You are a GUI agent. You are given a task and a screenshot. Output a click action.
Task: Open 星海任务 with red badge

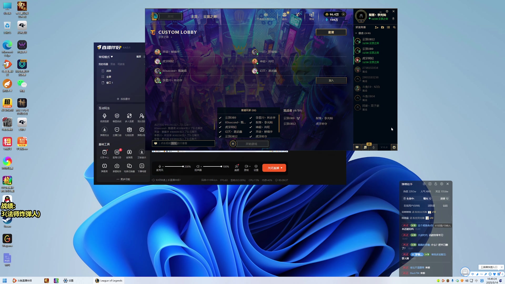coord(117,154)
